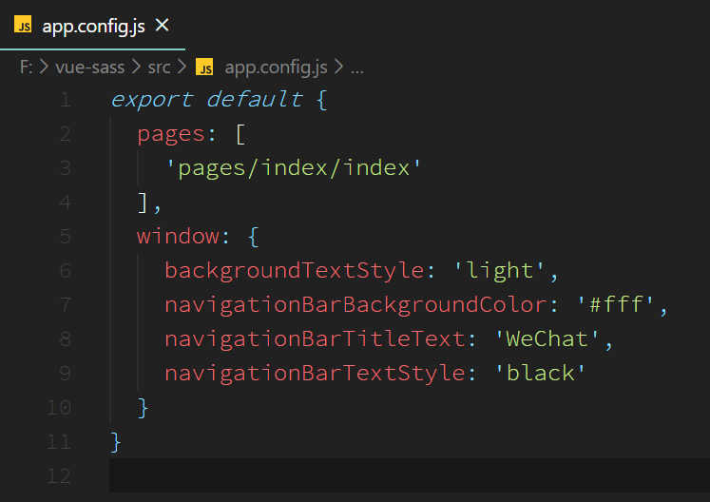
Task: Click line number 5 in gutter
Action: point(66,237)
